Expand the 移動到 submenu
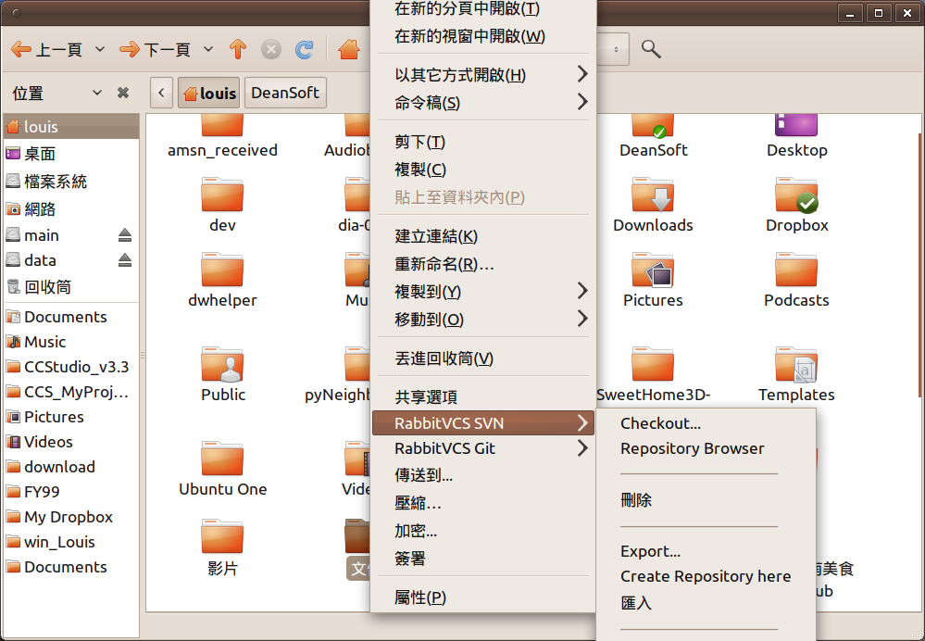 (482, 319)
